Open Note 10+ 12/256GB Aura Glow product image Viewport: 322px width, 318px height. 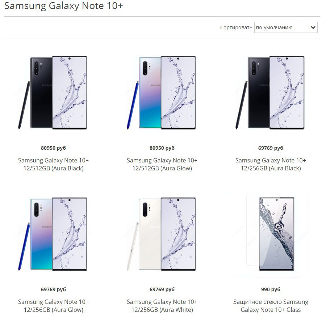[x=53, y=234]
